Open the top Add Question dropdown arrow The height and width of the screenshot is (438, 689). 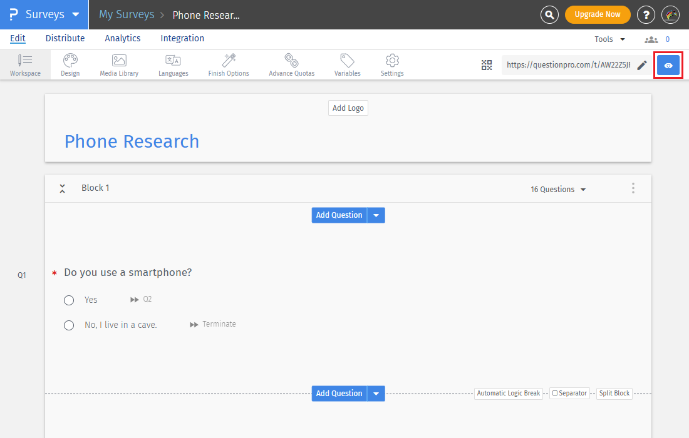click(376, 215)
